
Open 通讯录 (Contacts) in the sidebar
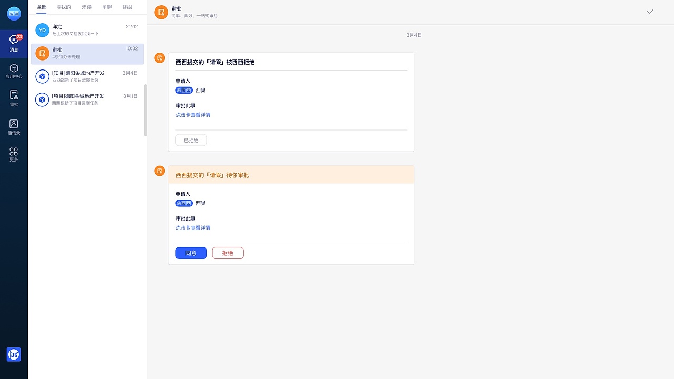point(13,127)
